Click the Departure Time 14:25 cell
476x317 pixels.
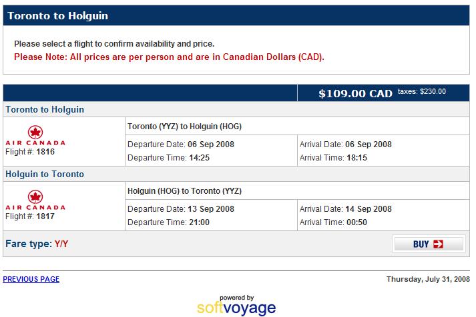coord(168,158)
